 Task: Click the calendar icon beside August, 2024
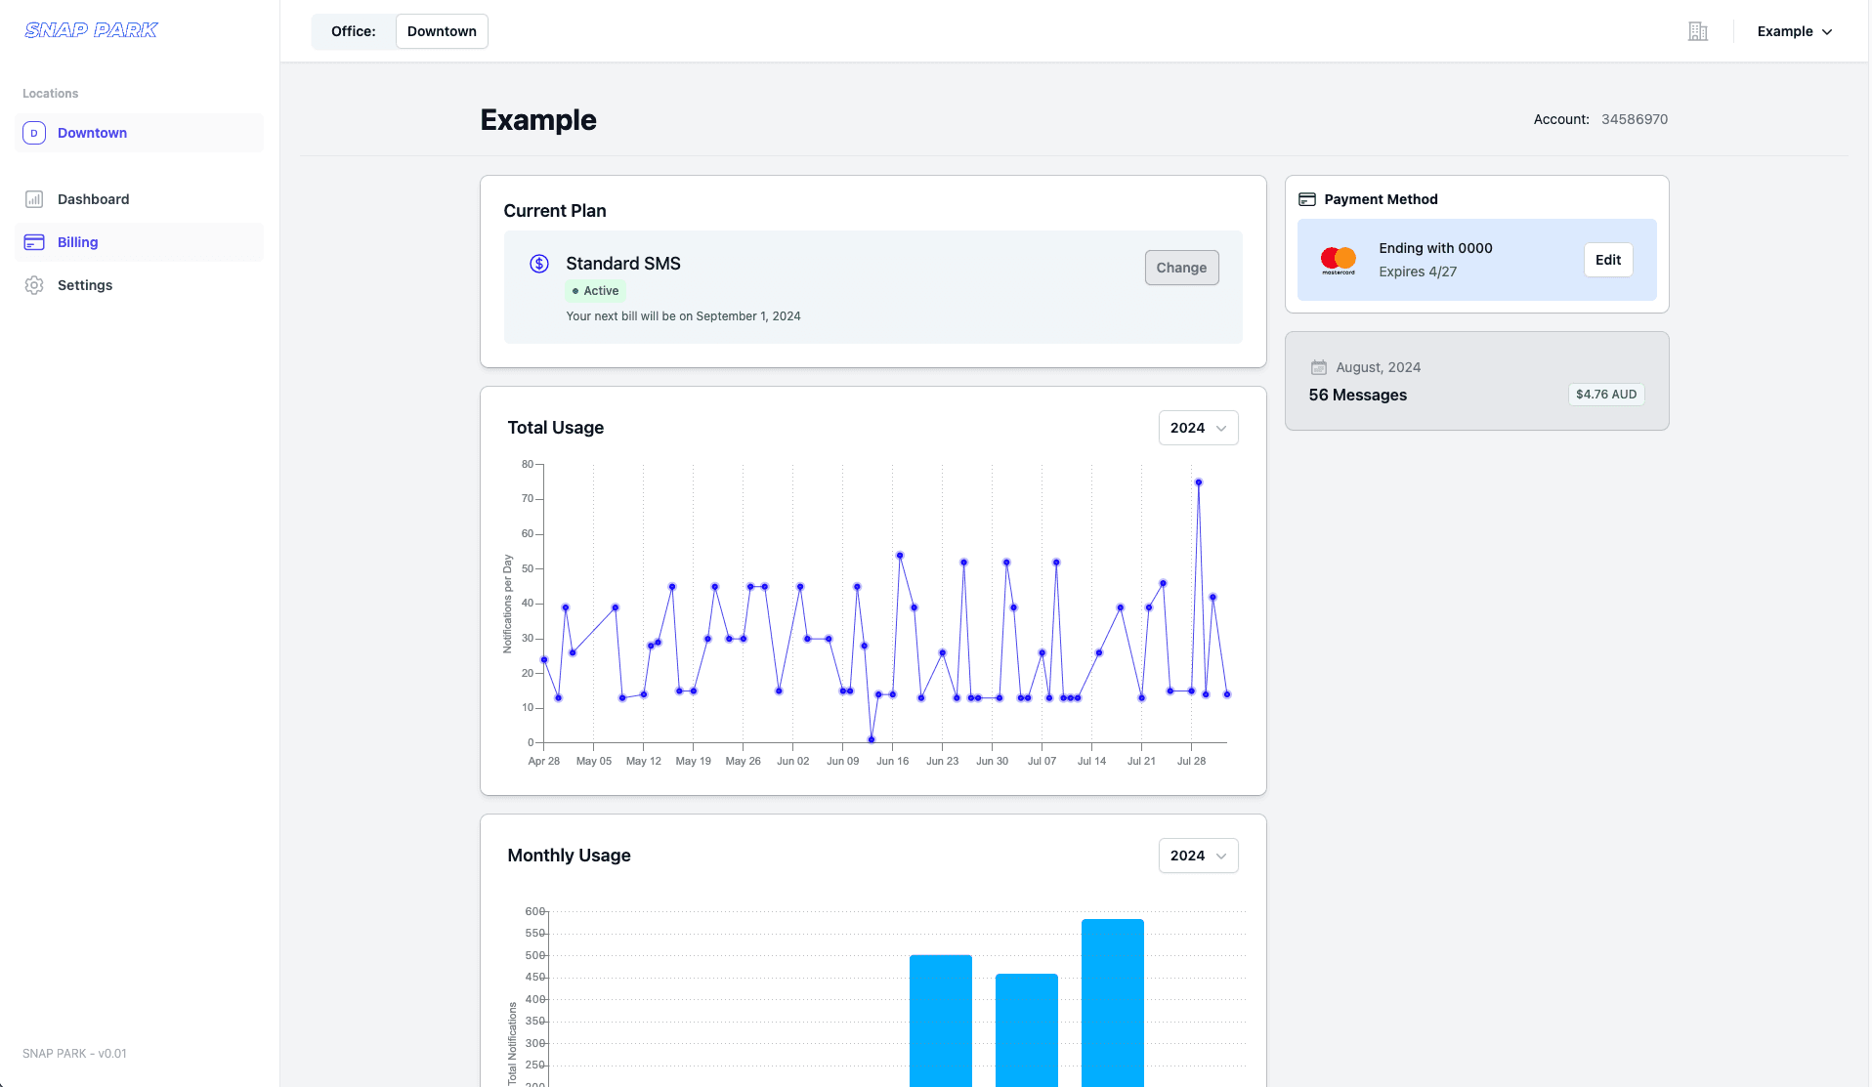point(1319,367)
